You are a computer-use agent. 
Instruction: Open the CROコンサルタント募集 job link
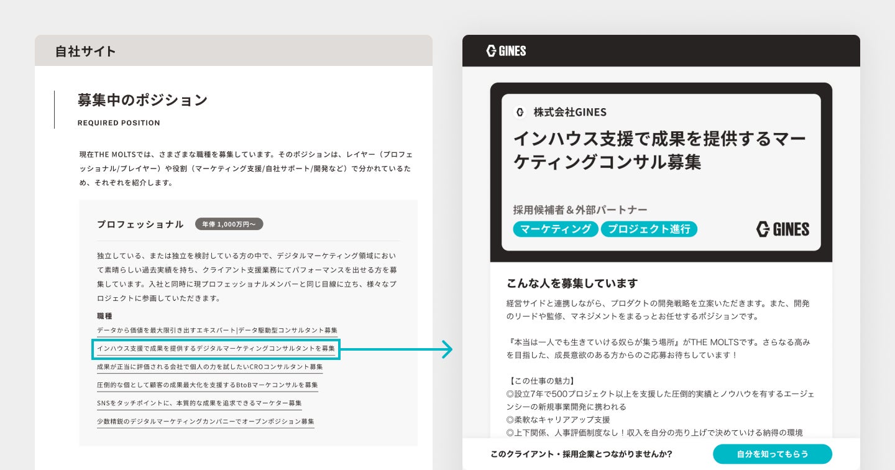pos(210,367)
